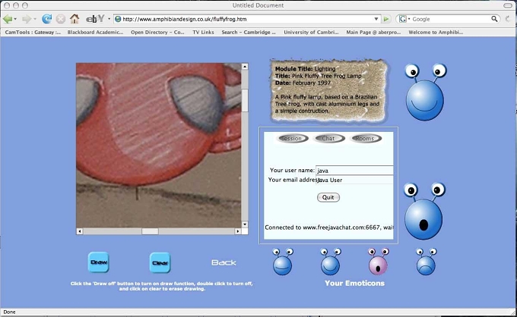The image size is (517, 317).
Task: Open the Home page icon
Action: coord(75,19)
